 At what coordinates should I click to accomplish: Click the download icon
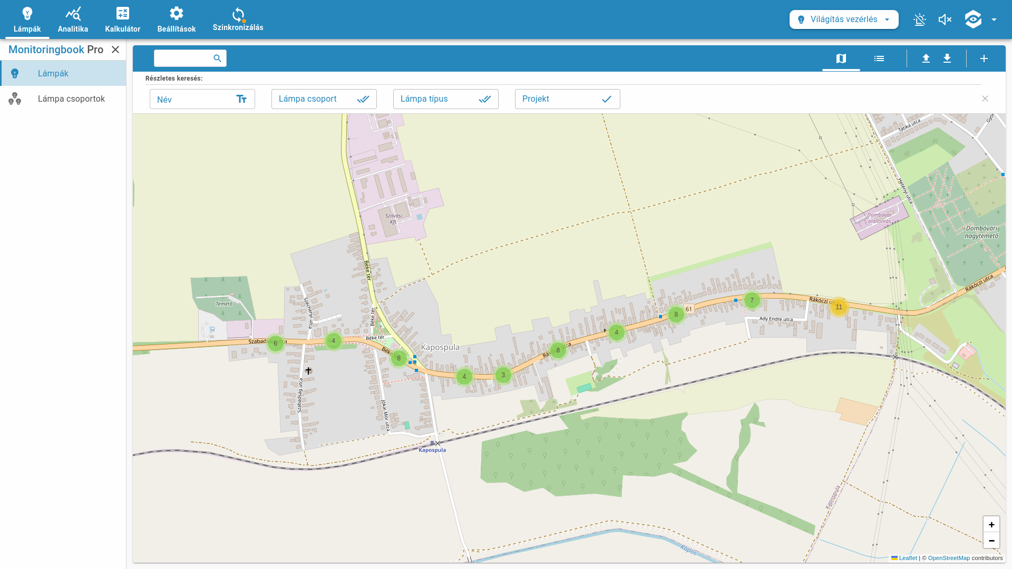[x=947, y=58]
